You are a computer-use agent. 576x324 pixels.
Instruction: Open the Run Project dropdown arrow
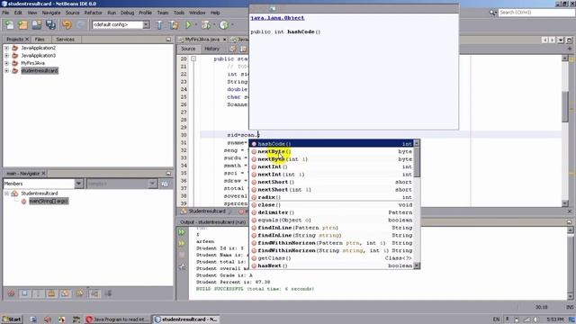click(196, 25)
